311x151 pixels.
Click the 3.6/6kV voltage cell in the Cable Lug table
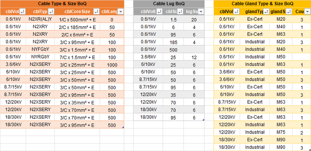[148, 57]
